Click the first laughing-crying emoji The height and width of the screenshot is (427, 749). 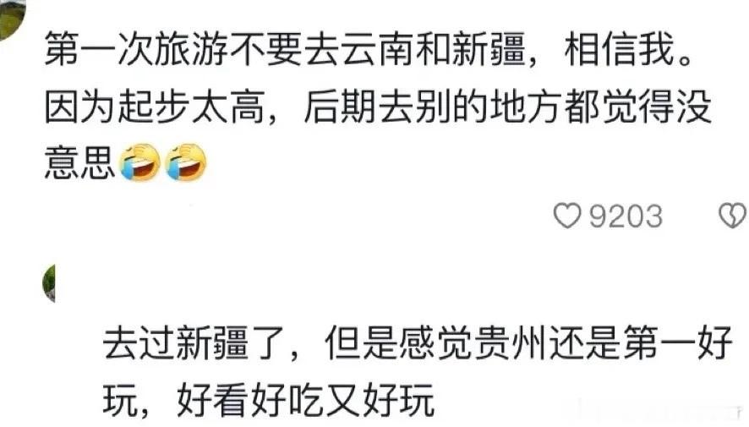tap(140, 162)
